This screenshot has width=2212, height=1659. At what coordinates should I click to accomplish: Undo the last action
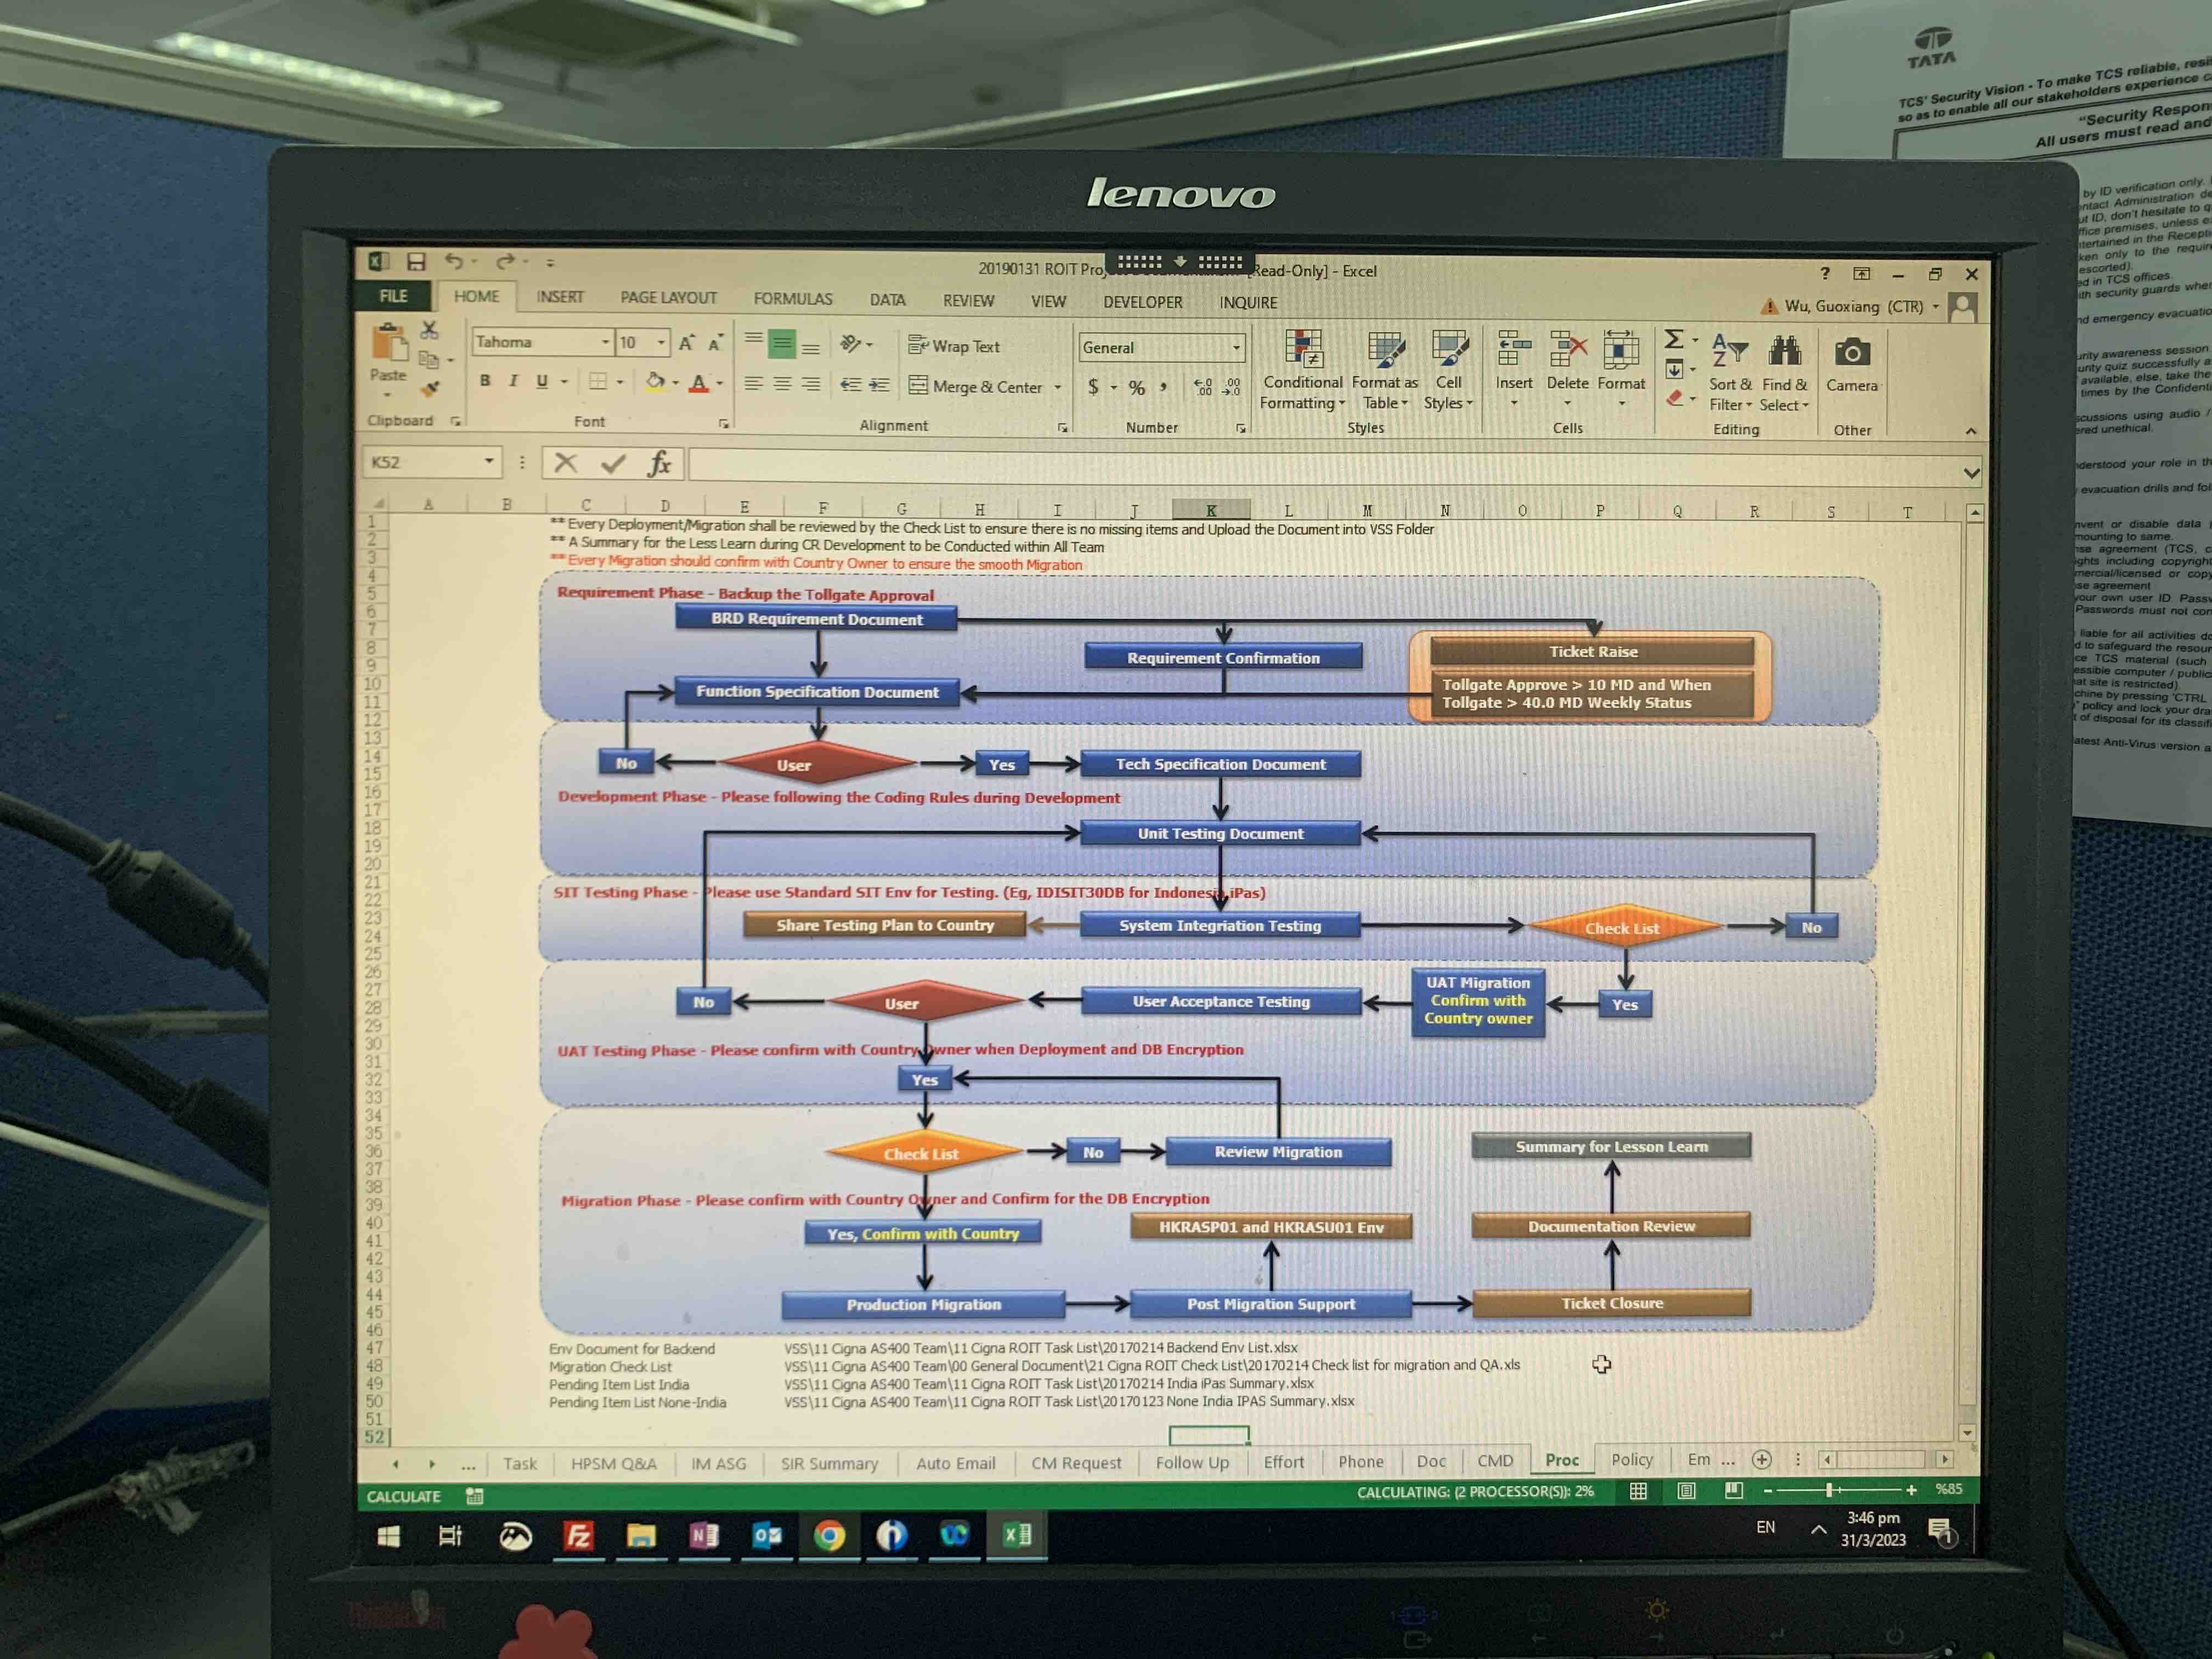click(455, 262)
